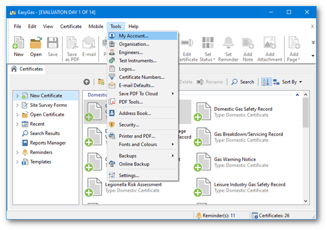
Task: Choose PDF Tools in Tools menu
Action: click(x=143, y=102)
